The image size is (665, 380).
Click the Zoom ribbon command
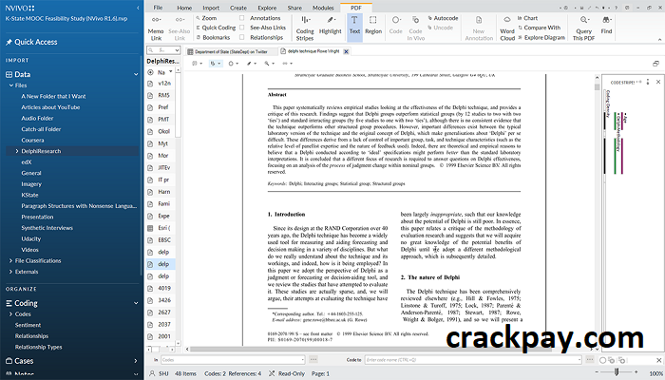tap(206, 18)
